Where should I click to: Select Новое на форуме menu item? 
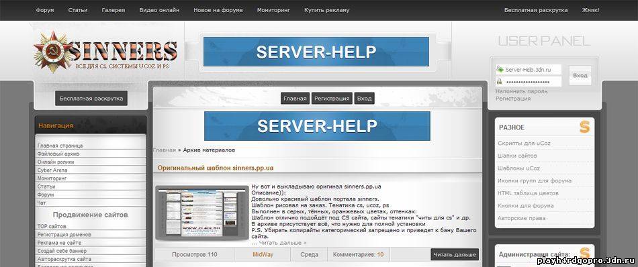coord(218,10)
